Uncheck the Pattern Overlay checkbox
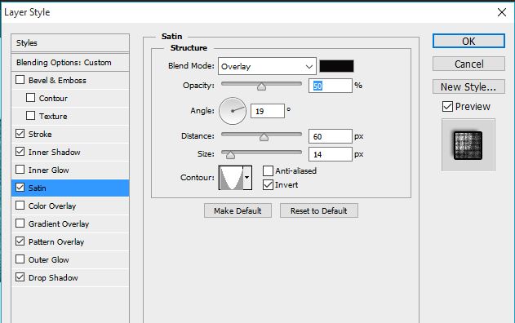The height and width of the screenshot is (323, 515). click(x=20, y=241)
